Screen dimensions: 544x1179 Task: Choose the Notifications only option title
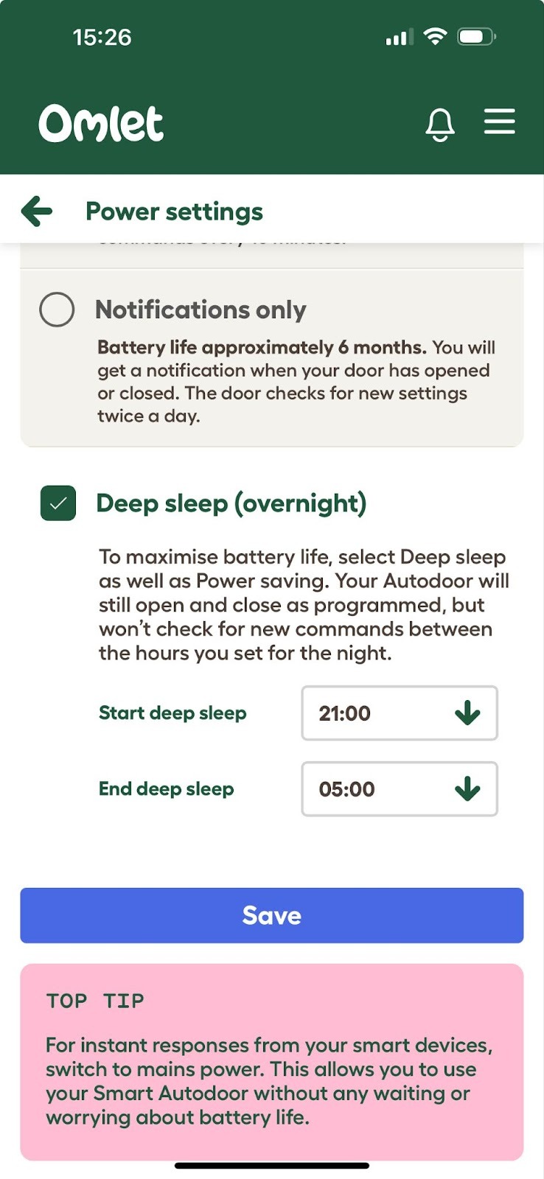click(200, 309)
